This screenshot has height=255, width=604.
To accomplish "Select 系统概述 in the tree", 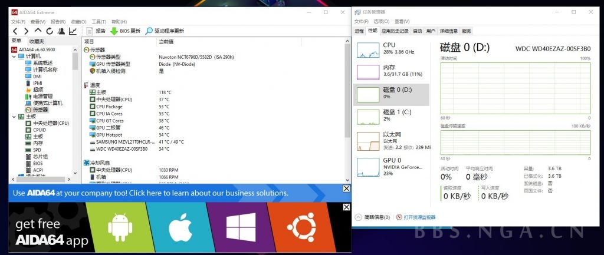I will pos(39,63).
